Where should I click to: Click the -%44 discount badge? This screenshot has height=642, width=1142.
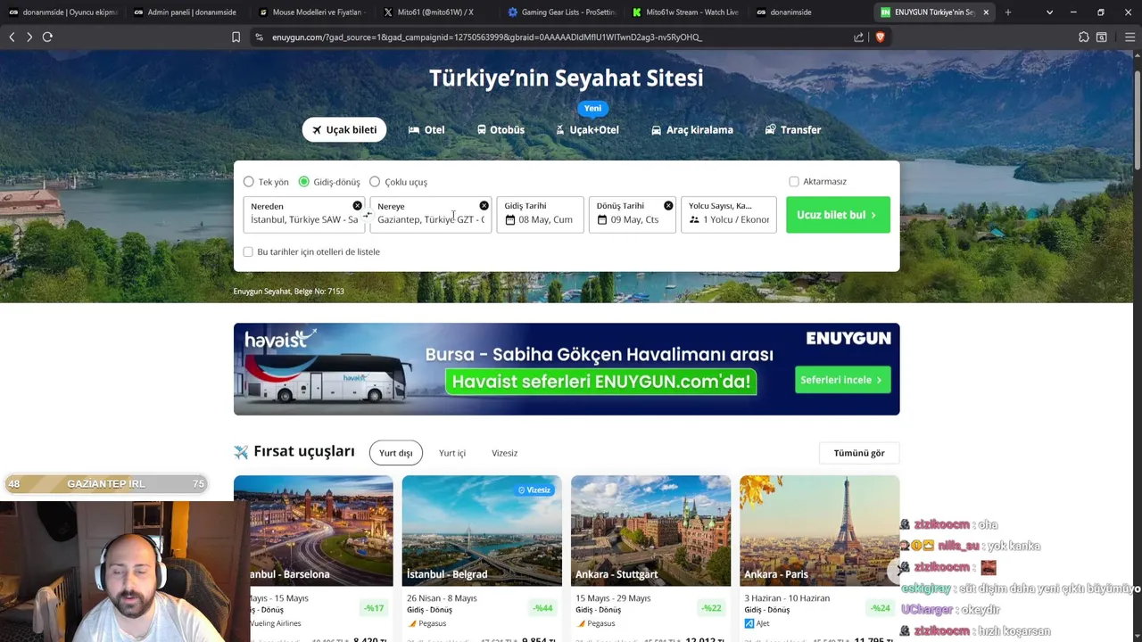[542, 608]
